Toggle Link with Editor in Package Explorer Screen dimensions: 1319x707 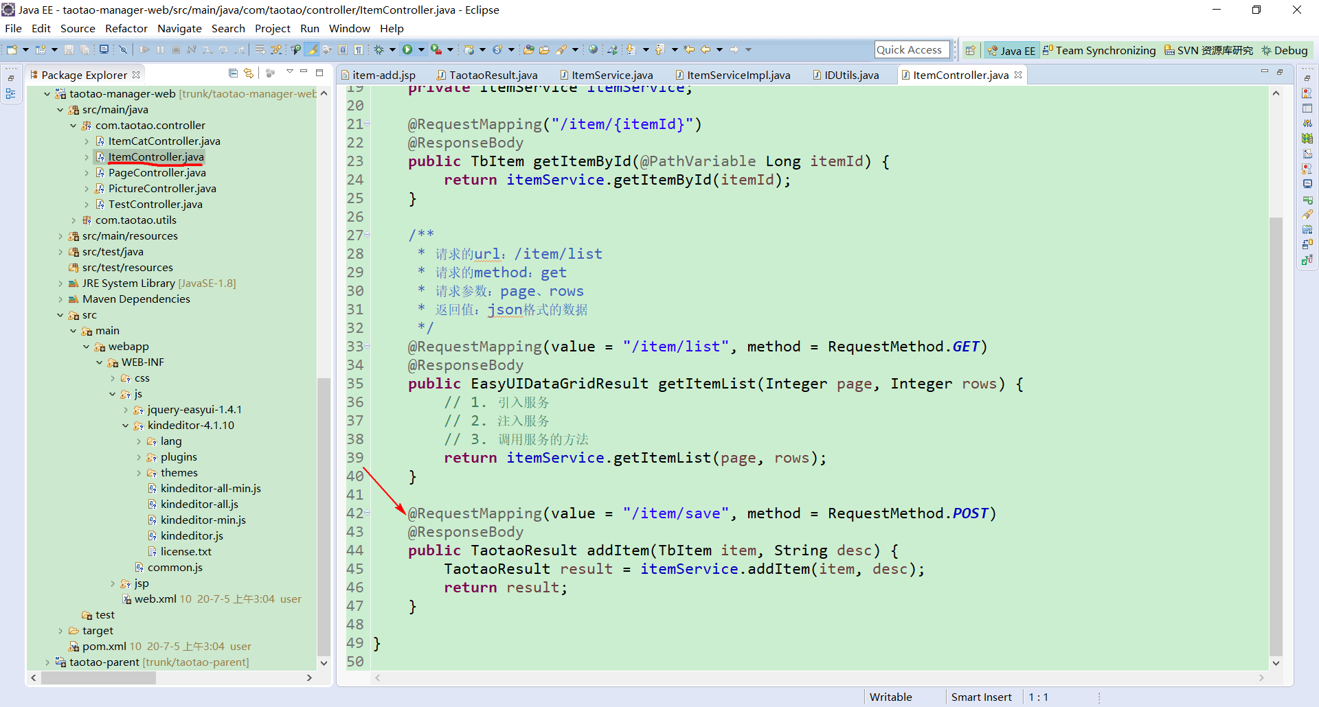point(249,73)
